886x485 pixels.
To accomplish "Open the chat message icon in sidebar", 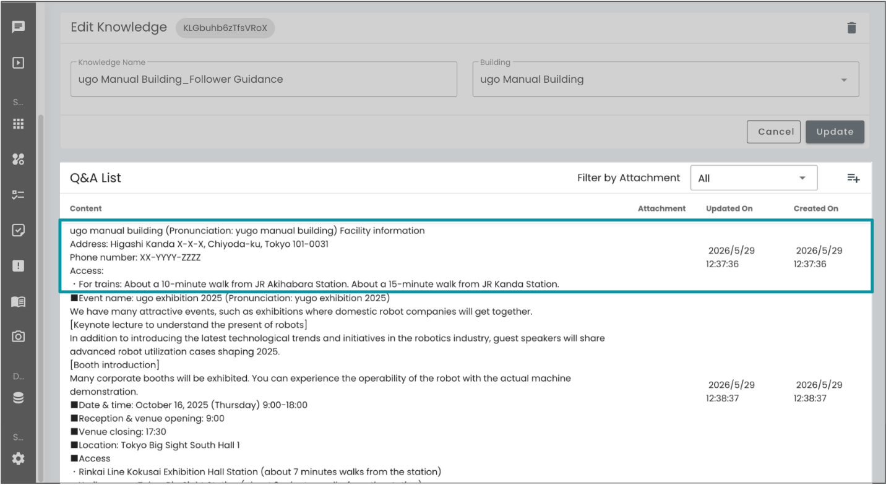I will point(19,27).
